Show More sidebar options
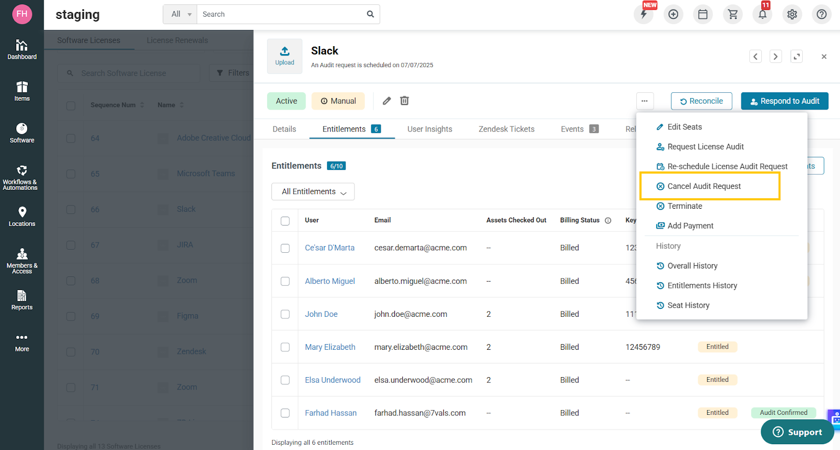This screenshot has width=840, height=450. point(22,342)
